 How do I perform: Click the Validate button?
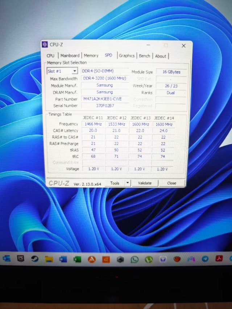click(x=145, y=183)
